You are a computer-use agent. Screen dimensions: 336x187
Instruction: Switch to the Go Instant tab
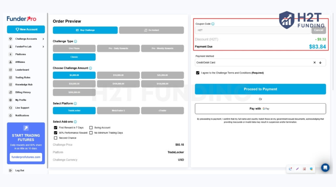coord(152,30)
